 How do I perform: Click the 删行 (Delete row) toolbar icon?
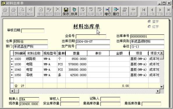tap(116, 11)
